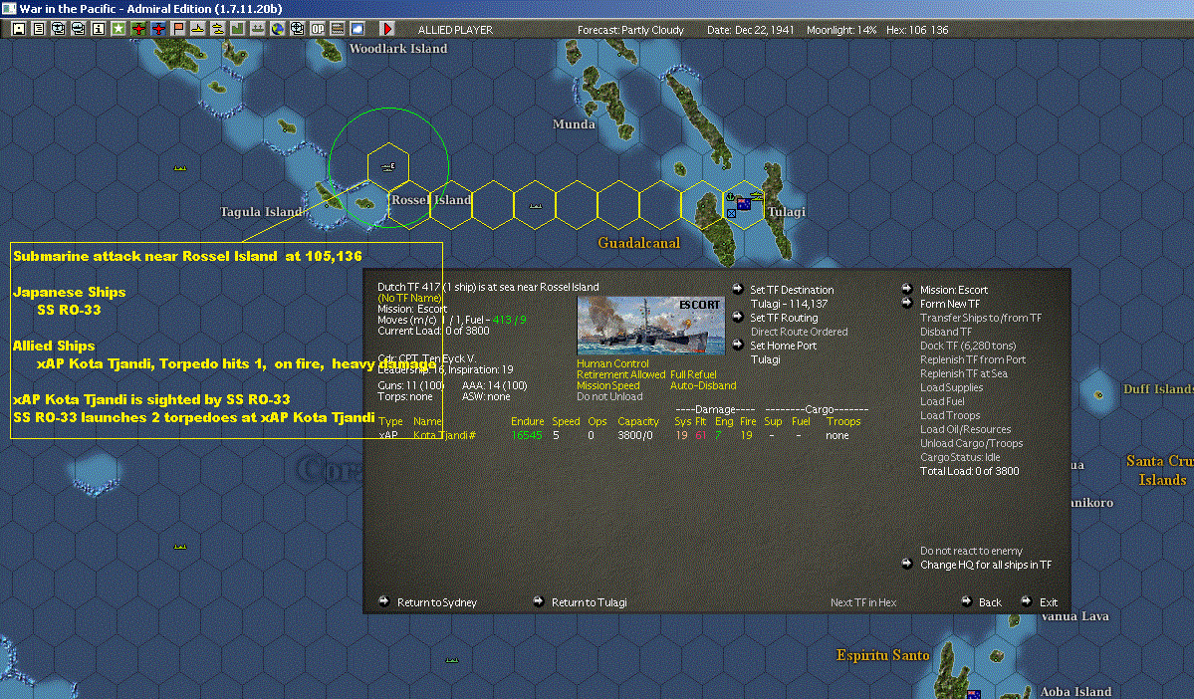The width and height of the screenshot is (1194, 699).
Task: Click Espiritu Santo map label
Action: tap(882, 655)
